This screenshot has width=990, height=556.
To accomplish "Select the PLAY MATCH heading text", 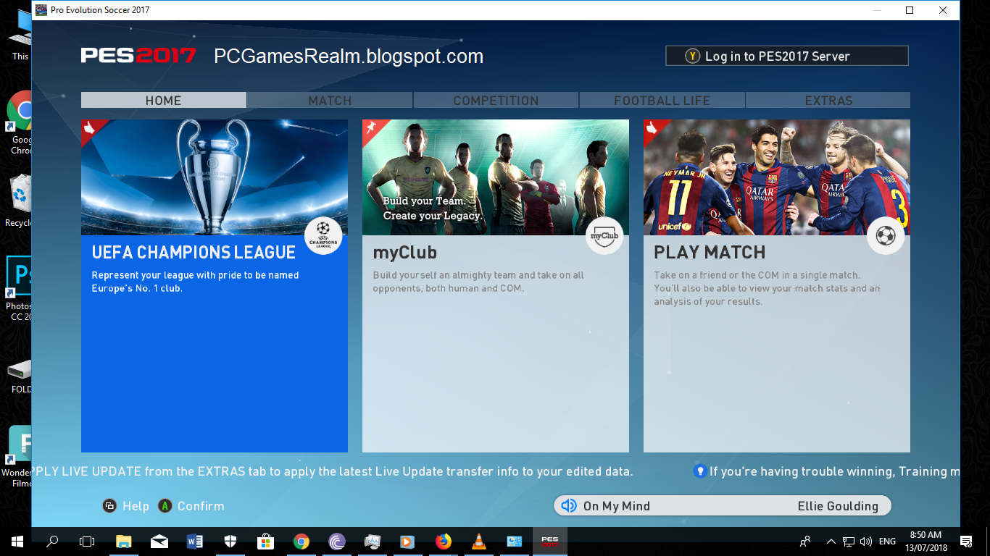I will pos(710,253).
